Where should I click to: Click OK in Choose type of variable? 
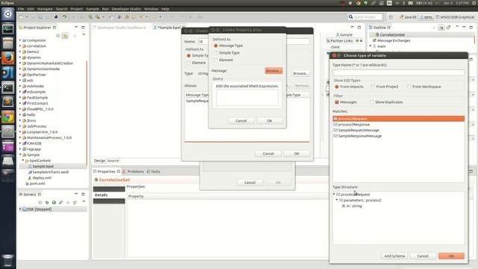point(451,256)
